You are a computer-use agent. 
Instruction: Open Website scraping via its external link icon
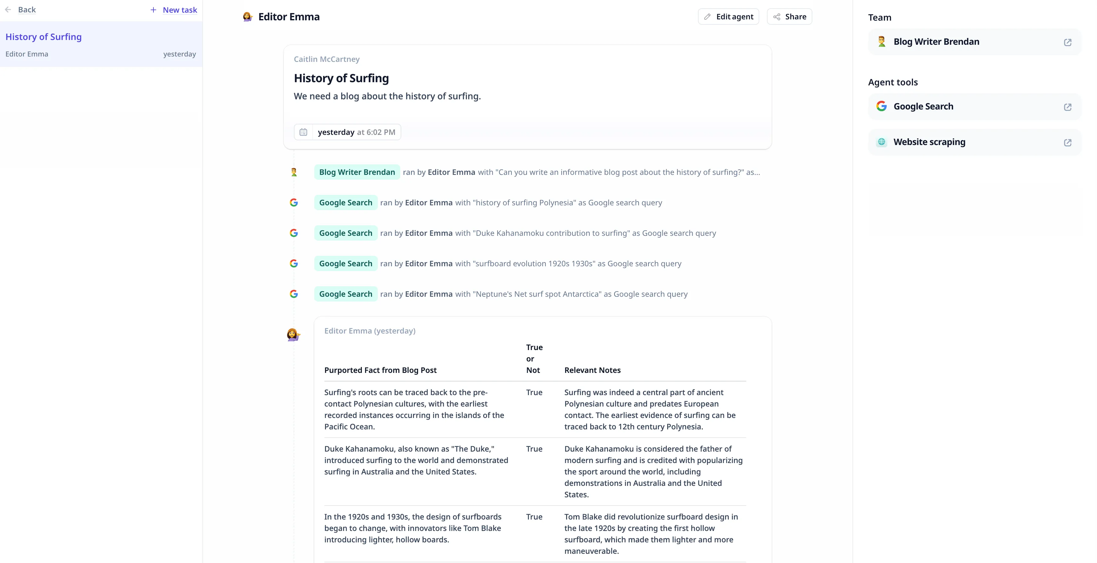pos(1067,142)
